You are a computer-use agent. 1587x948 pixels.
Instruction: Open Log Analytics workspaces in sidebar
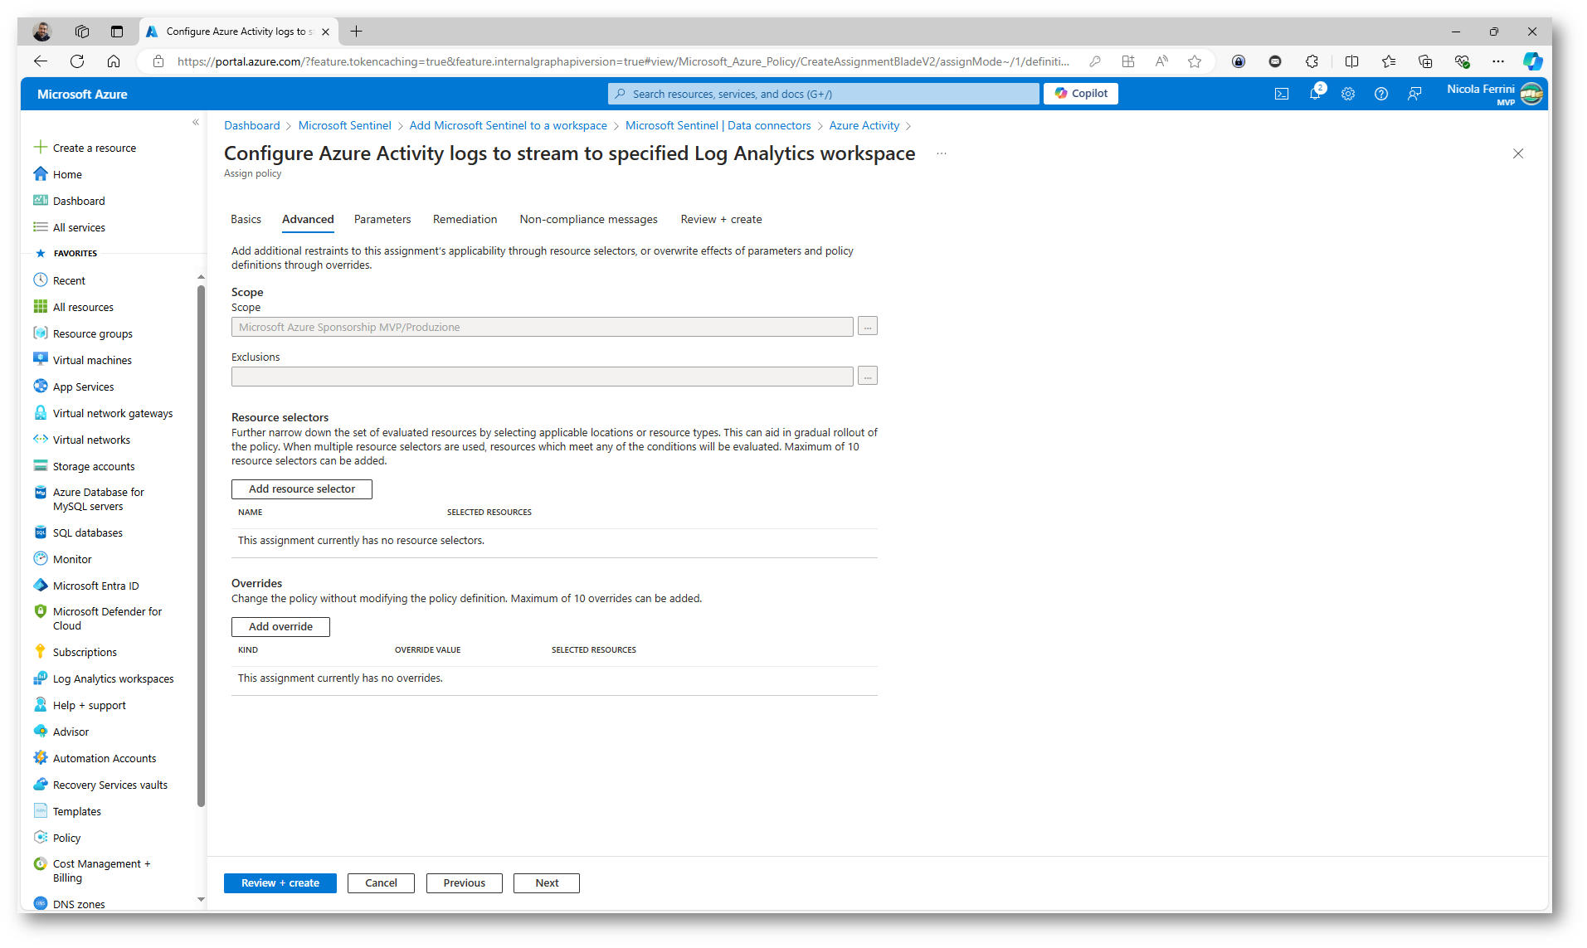coord(113,678)
